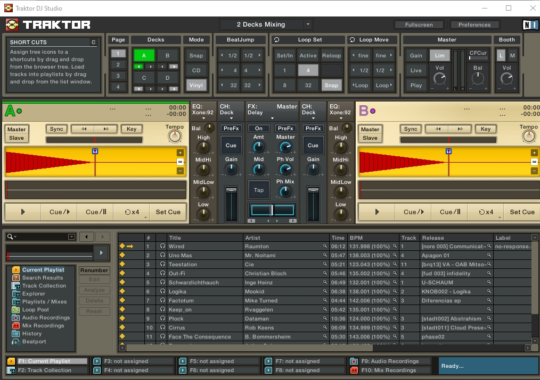Toggle the master Lim limiter button

[x=439, y=56]
